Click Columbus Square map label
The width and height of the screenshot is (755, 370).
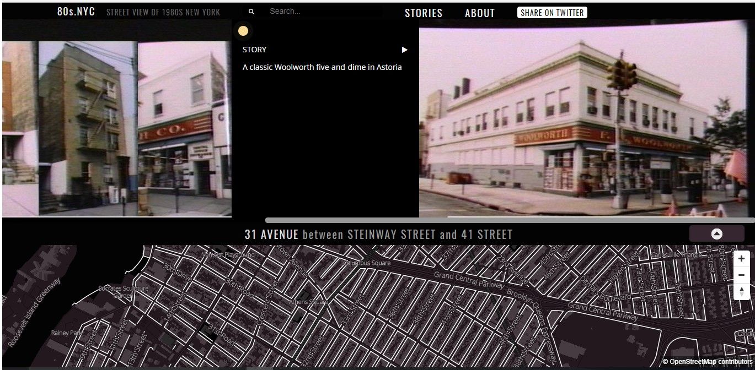(x=367, y=263)
